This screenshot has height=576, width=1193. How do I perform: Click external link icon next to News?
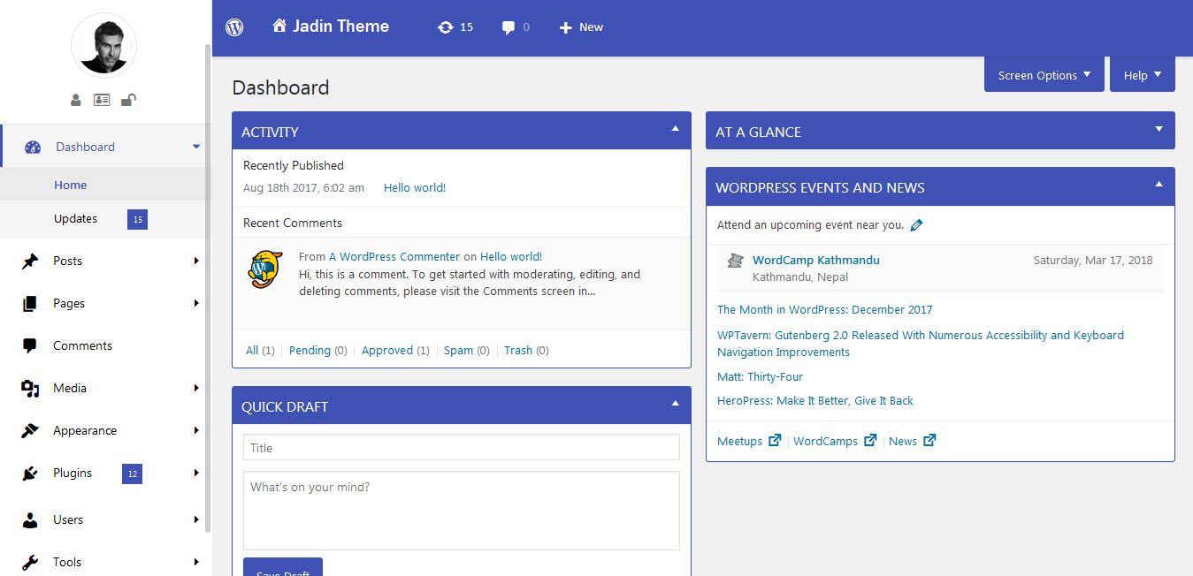(929, 440)
